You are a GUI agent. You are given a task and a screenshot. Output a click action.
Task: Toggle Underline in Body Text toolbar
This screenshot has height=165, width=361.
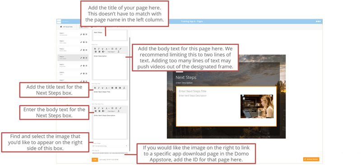point(102,49)
